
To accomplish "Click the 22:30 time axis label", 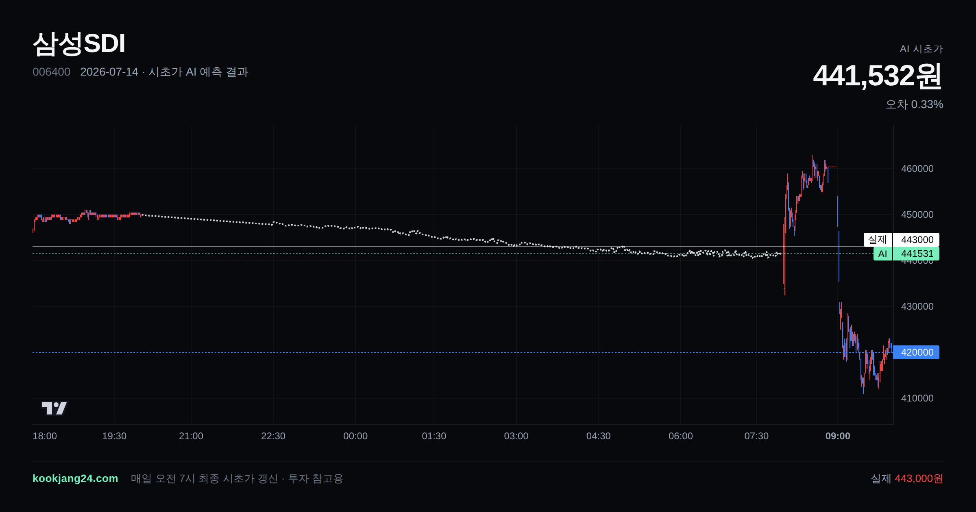I will 273,436.
